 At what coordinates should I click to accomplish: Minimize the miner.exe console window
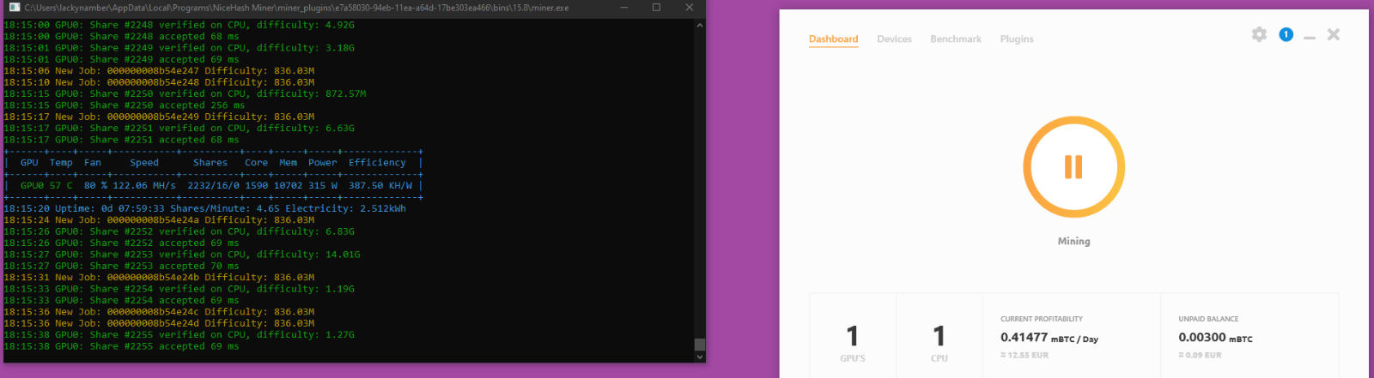click(624, 8)
